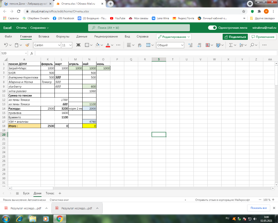Open the Формулы ribbon tab
Screen dimensions: 278x223
pyautogui.click(x=63, y=37)
